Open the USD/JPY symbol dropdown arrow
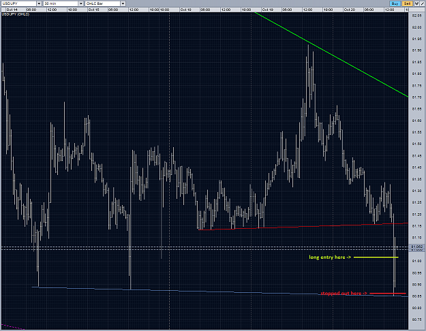The image size is (426, 331). pyautogui.click(x=39, y=3)
